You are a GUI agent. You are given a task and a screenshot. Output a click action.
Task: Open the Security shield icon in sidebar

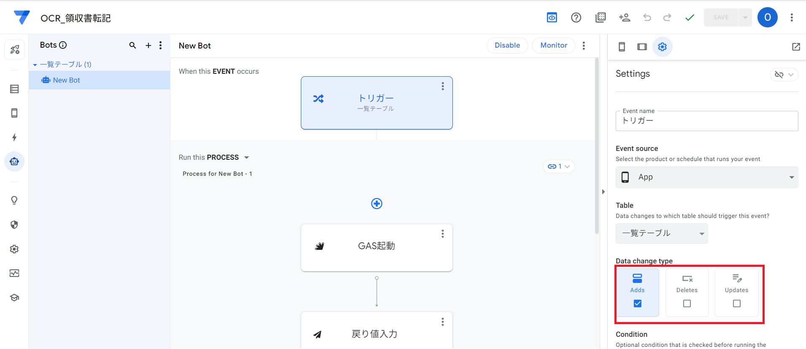pos(14,225)
